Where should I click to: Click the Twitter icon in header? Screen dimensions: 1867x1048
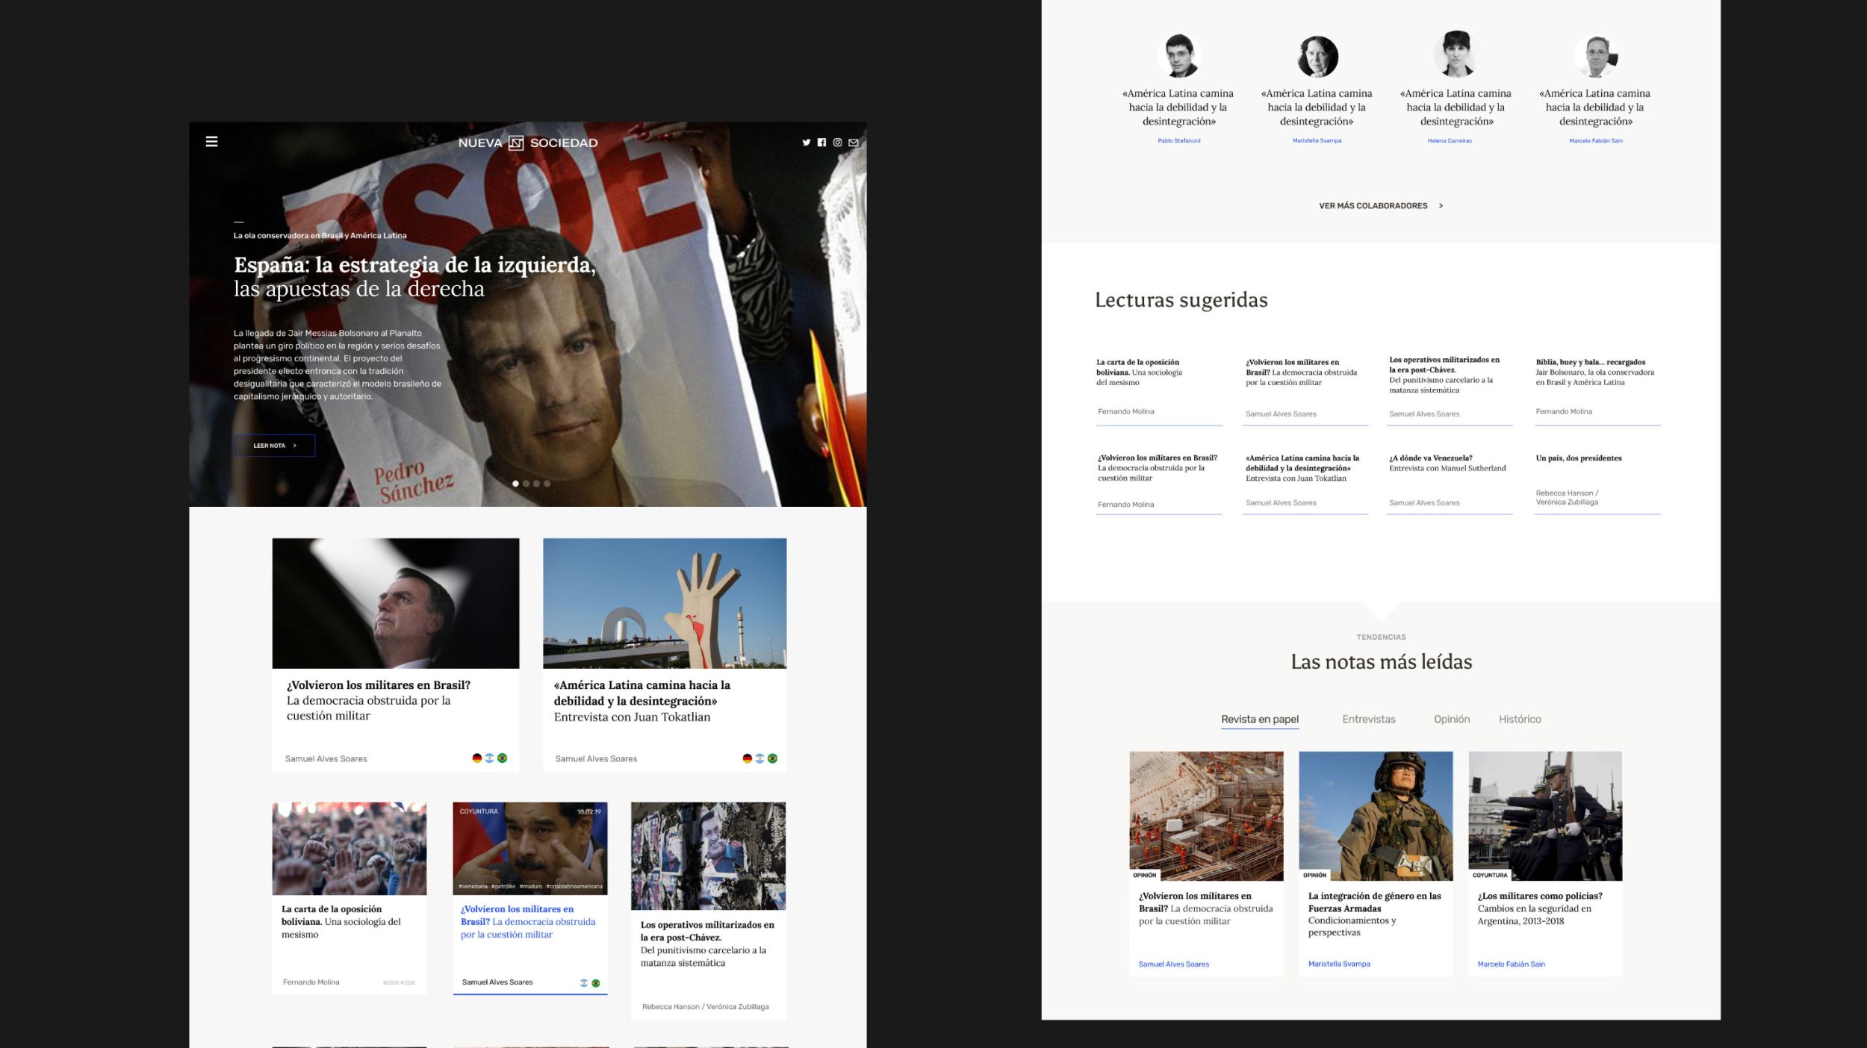(x=807, y=143)
